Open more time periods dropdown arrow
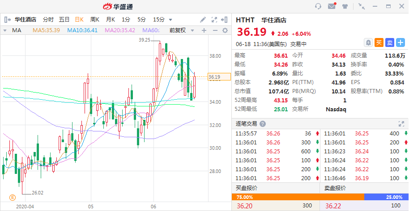The image size is (409, 211). pos(170,20)
